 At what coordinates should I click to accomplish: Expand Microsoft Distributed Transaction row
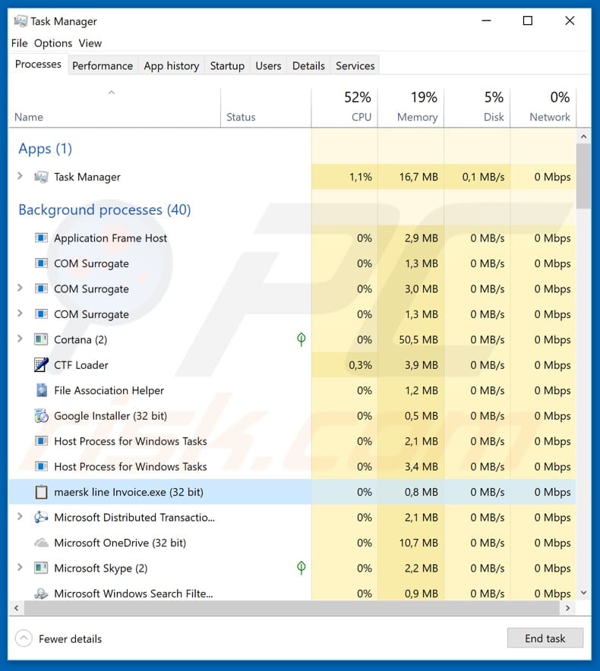[x=20, y=516]
